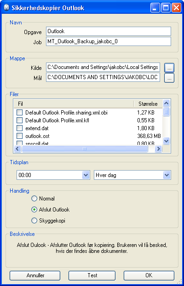This screenshot has width=184, height=286.
Task: Select the Afslut Outlook radio option
Action: 34,210
